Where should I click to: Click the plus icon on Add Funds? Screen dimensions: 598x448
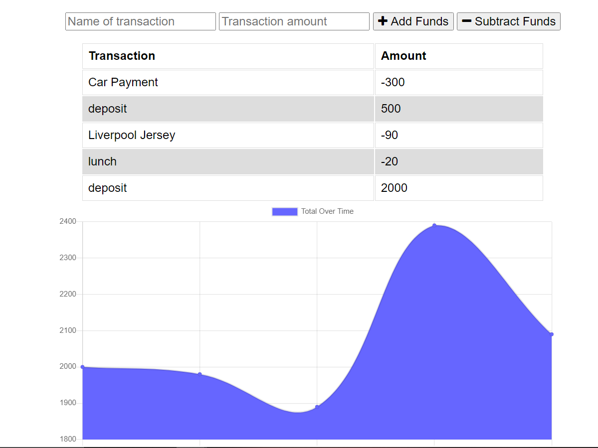383,21
